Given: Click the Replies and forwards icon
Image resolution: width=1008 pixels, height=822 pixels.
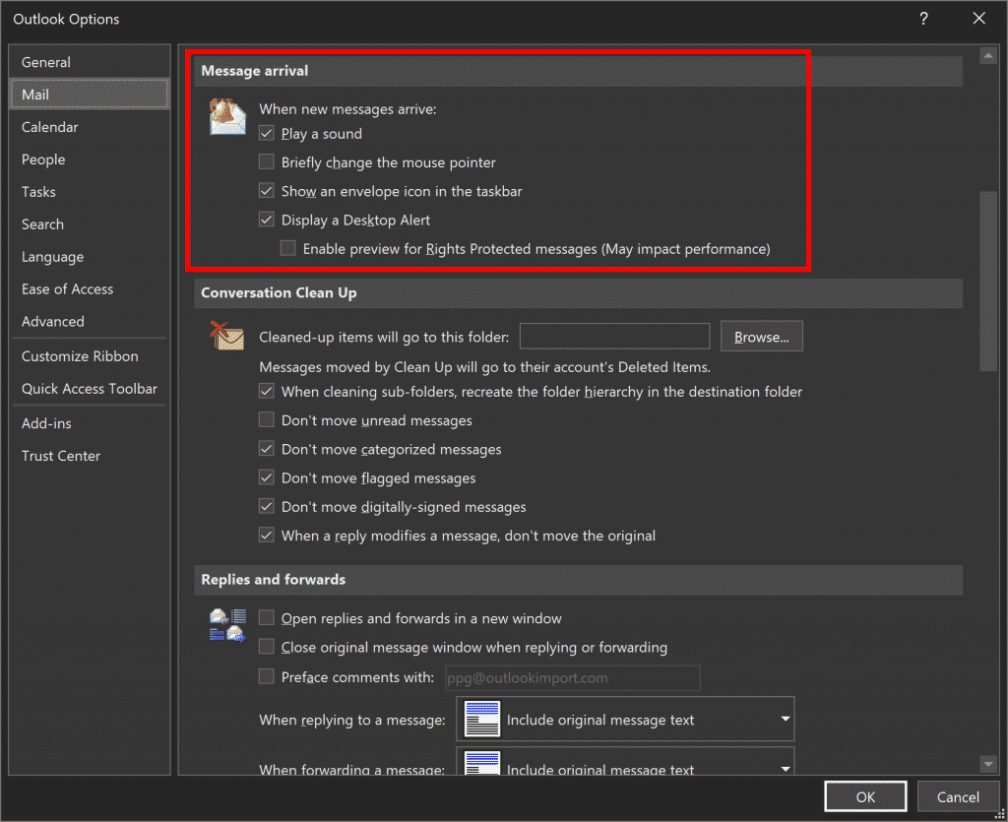Looking at the screenshot, I should click(x=227, y=625).
